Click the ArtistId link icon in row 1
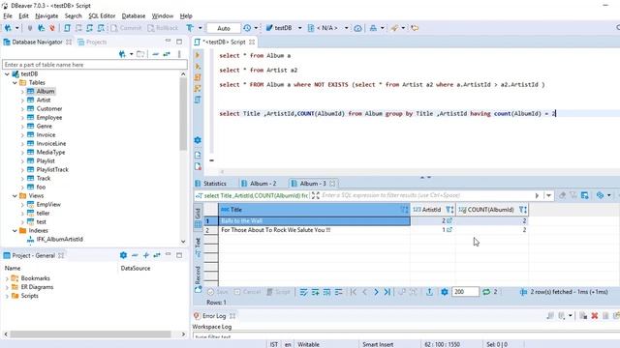The image size is (620, 348). coord(449,221)
